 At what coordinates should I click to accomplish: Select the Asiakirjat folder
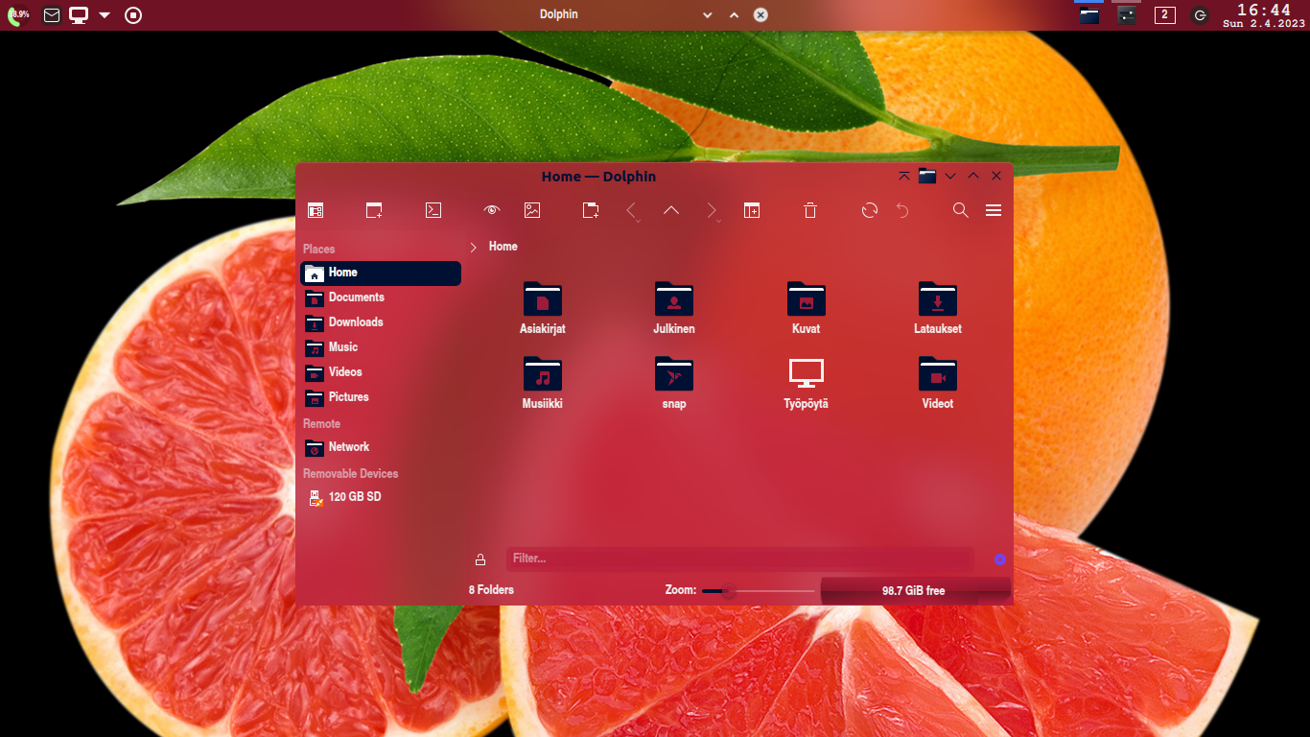point(543,308)
